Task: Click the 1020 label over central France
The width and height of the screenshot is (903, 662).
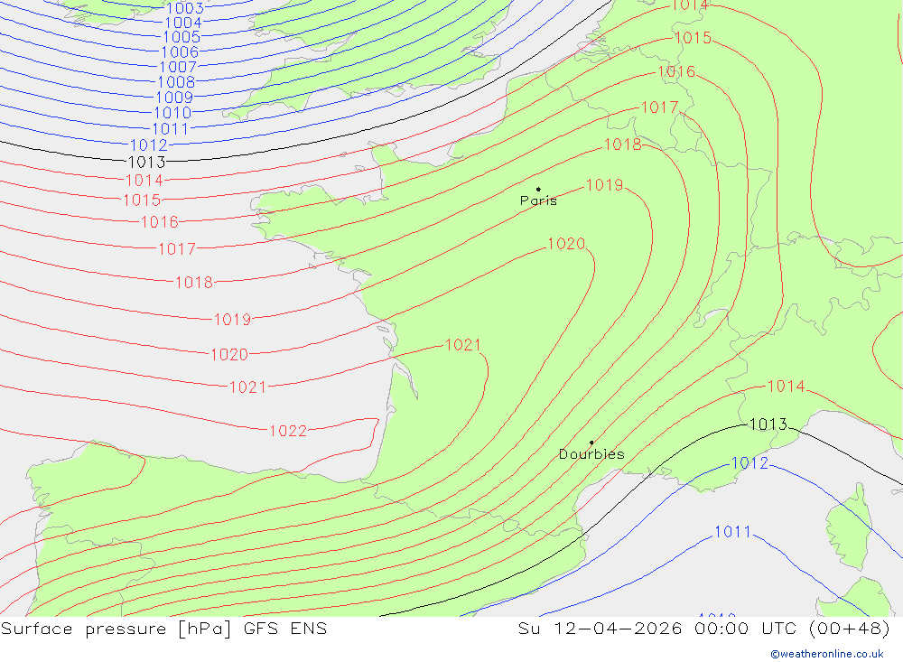Action: coord(567,244)
